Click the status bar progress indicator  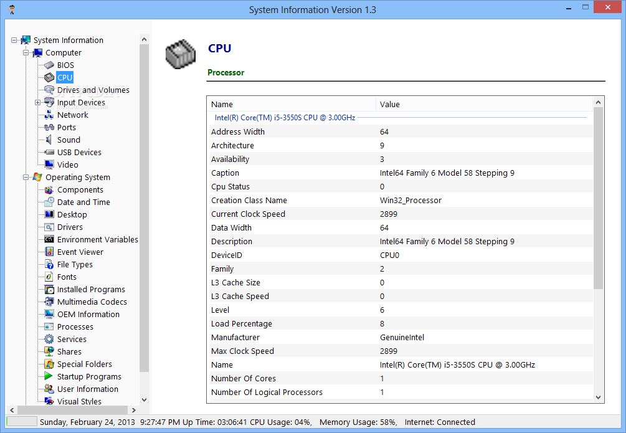[x=22, y=421]
